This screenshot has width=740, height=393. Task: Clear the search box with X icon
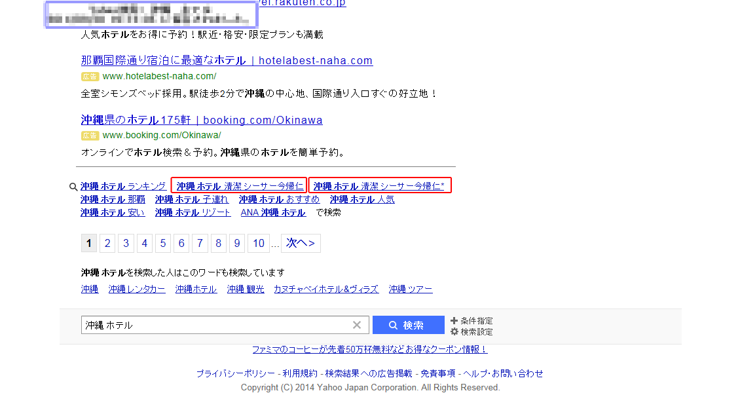pyautogui.click(x=357, y=325)
